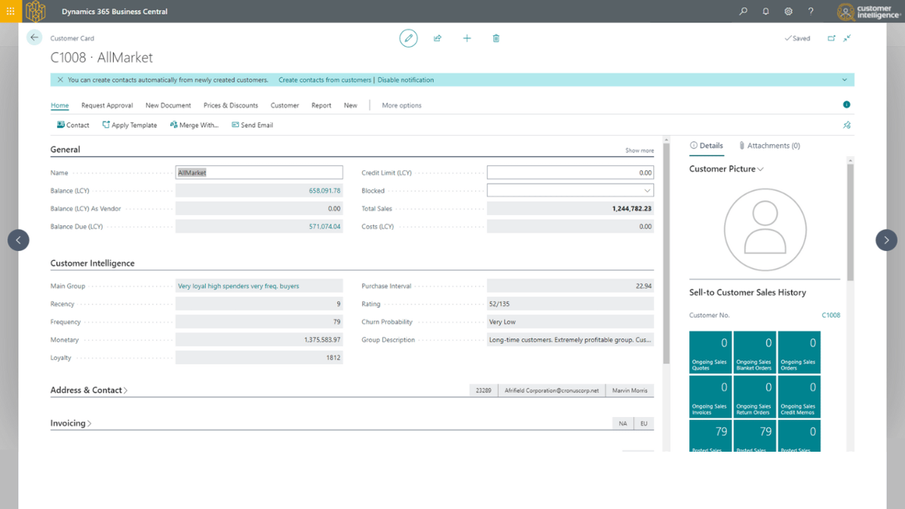The height and width of the screenshot is (509, 905).
Task: Click Create contacts from customers link
Action: click(x=324, y=80)
